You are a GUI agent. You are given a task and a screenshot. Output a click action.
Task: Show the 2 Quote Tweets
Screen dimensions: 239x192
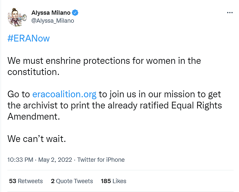(x=72, y=181)
